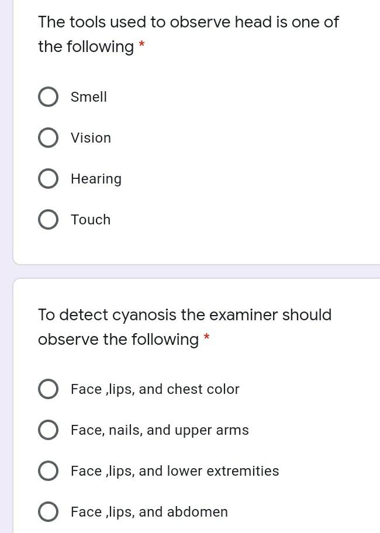This screenshot has width=380, height=533.
Task: Choose Face, lips, and chest color
Action: pos(49,389)
